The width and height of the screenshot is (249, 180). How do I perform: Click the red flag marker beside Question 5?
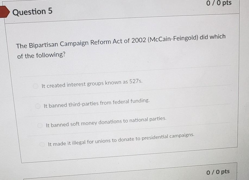pos(4,12)
